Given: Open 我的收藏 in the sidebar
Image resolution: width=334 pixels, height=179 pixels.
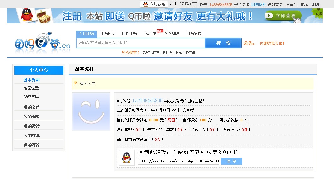Looking at the screenshot, I should coord(32,135).
